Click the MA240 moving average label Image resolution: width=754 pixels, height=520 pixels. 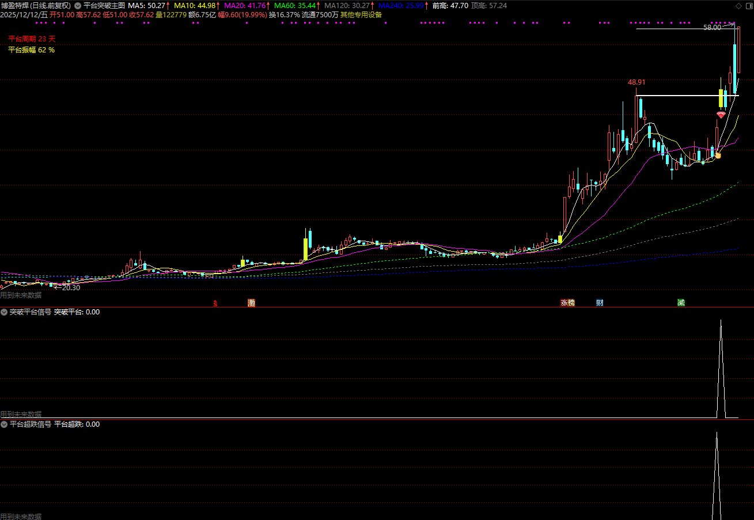(402, 5)
